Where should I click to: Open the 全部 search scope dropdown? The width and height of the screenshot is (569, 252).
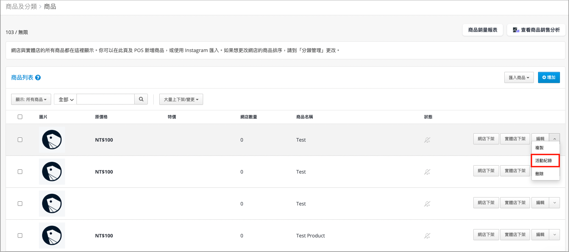click(x=65, y=99)
